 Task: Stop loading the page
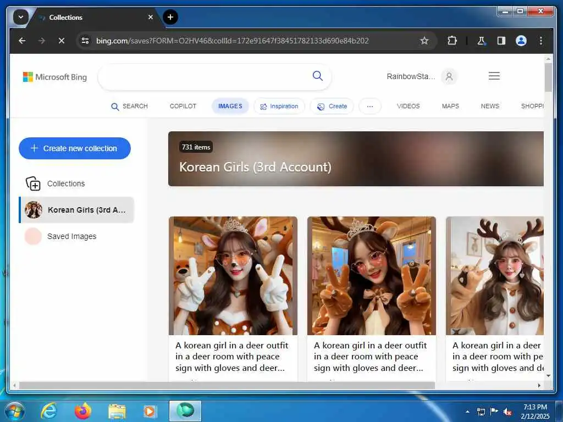pyautogui.click(x=62, y=41)
